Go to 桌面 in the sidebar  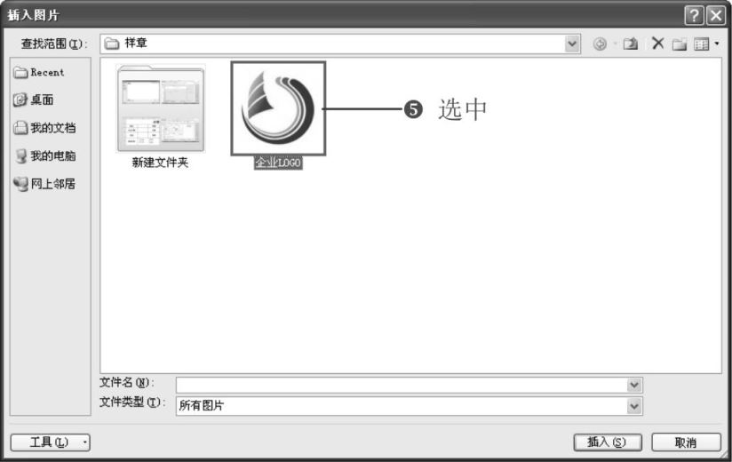(33, 100)
